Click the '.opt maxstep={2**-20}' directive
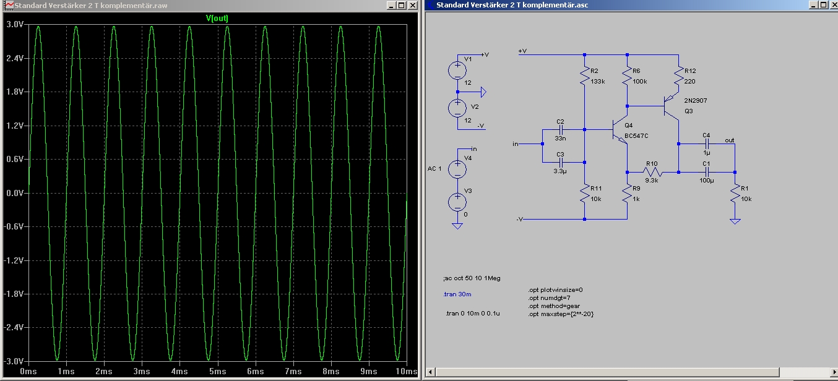 pos(561,314)
